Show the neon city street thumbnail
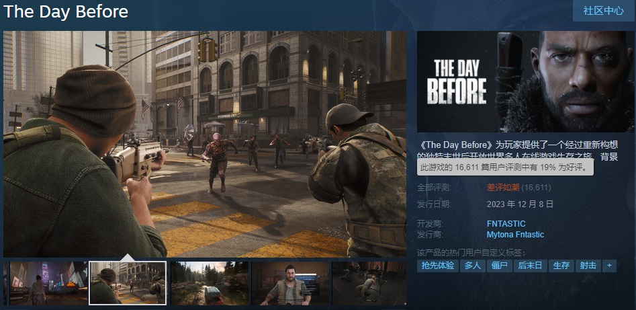 (x=48, y=283)
